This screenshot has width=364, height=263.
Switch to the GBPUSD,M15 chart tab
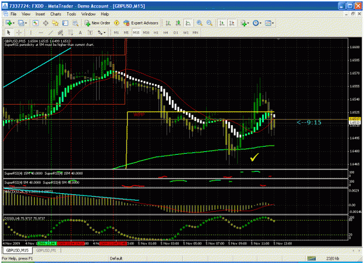click(17, 250)
